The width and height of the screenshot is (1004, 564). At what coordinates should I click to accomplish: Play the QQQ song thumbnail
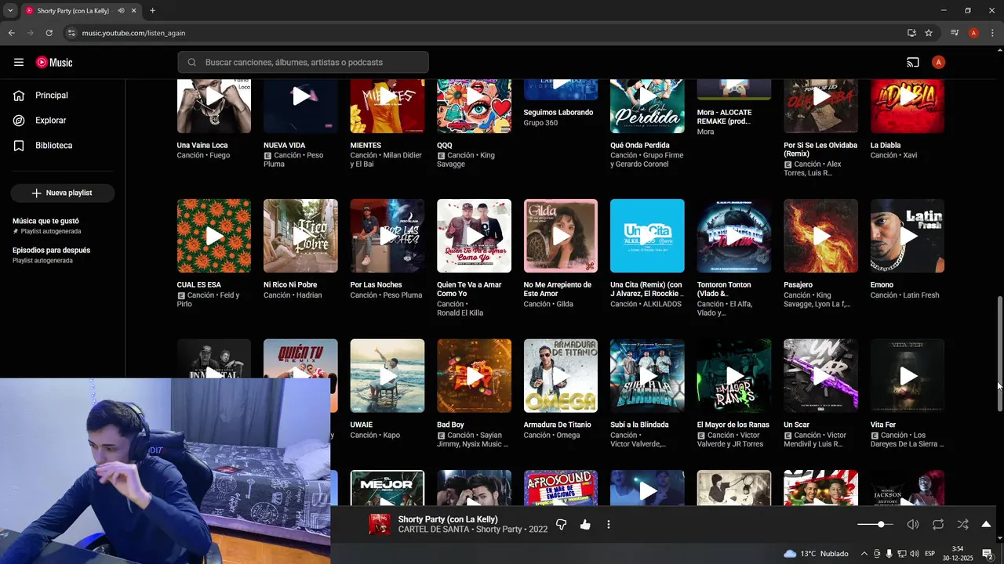point(474,106)
